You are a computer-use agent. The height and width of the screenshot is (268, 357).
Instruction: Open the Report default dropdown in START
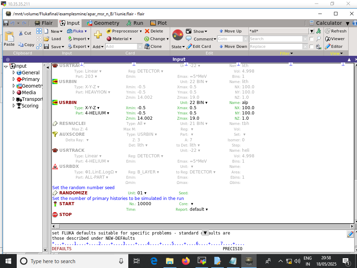pyautogui.click(x=199, y=209)
